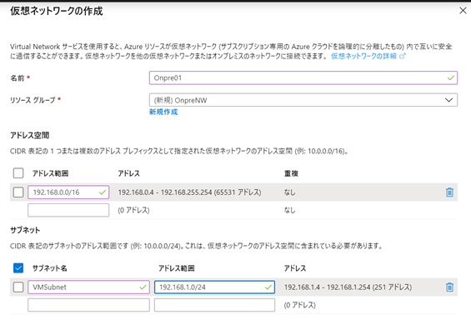471x325 pixels.
Task: Toggle the address space header checkbox
Action: [18, 173]
